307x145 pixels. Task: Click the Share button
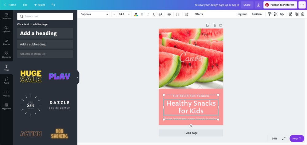click(x=247, y=5)
